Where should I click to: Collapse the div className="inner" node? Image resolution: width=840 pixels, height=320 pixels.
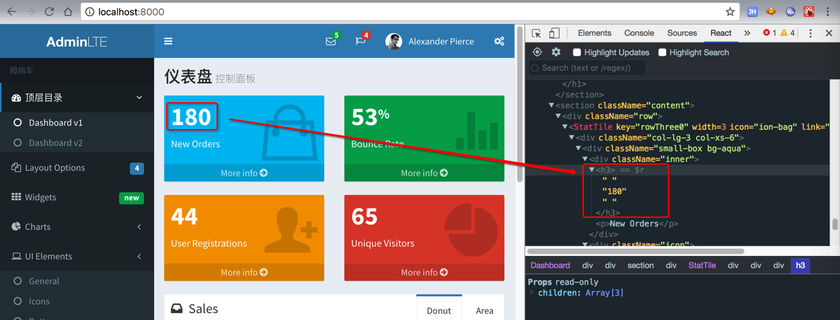coord(585,159)
